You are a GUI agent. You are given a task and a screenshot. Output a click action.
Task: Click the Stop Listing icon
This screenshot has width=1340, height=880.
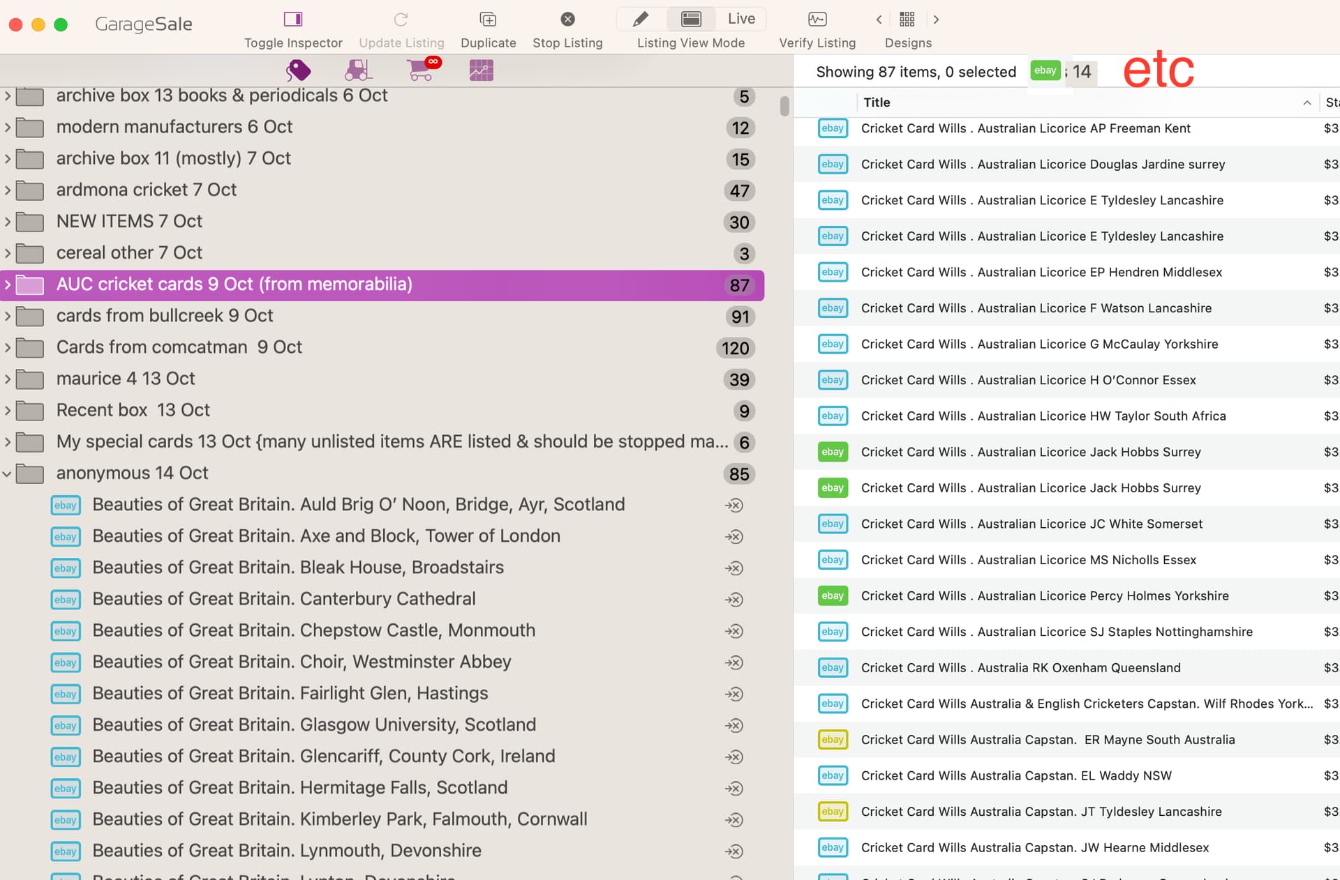click(x=567, y=19)
